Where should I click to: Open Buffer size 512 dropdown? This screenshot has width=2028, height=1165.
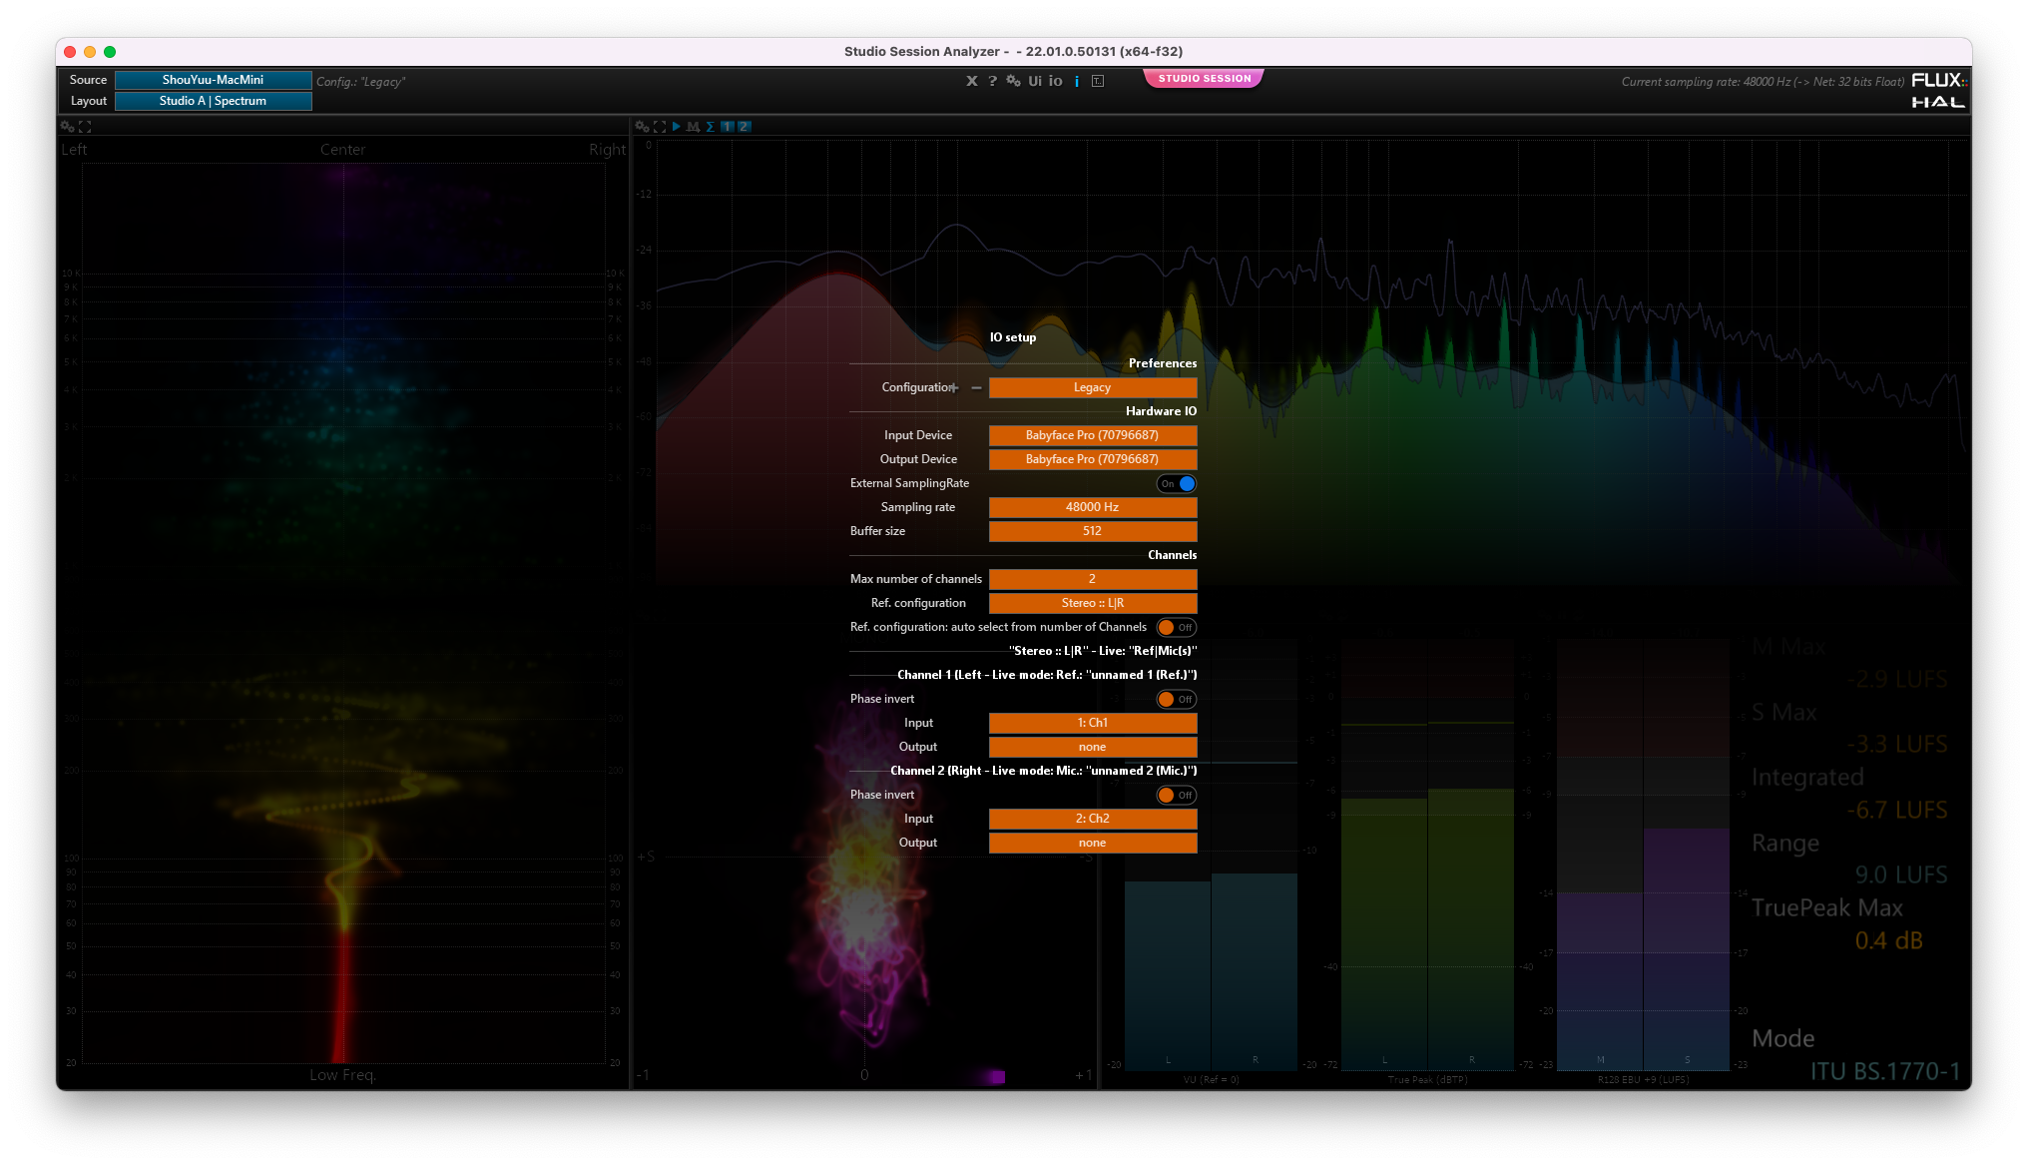pyautogui.click(x=1092, y=531)
